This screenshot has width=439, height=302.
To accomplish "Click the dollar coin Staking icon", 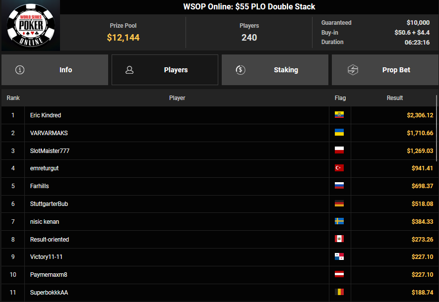I will click(241, 70).
